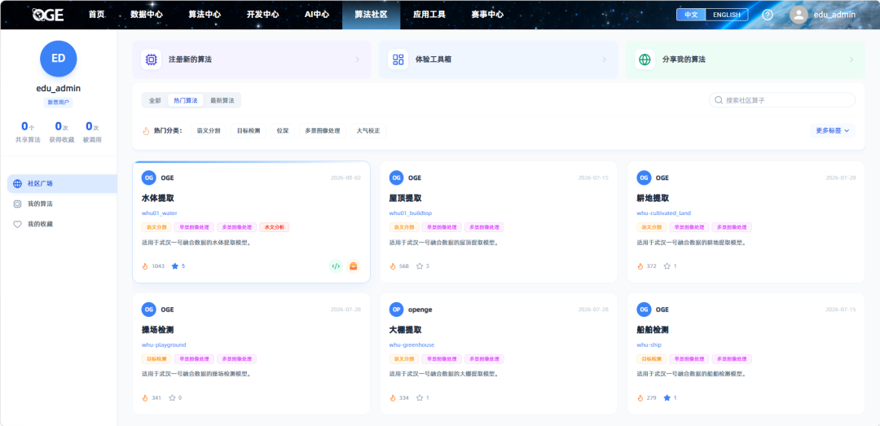This screenshot has height=426, width=880.
Task: Click the large ED profile avatar
Action: pyautogui.click(x=59, y=59)
